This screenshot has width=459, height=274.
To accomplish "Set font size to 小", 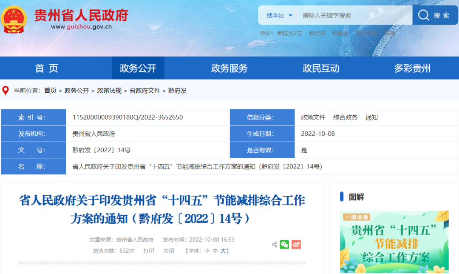I will [x=207, y=251].
